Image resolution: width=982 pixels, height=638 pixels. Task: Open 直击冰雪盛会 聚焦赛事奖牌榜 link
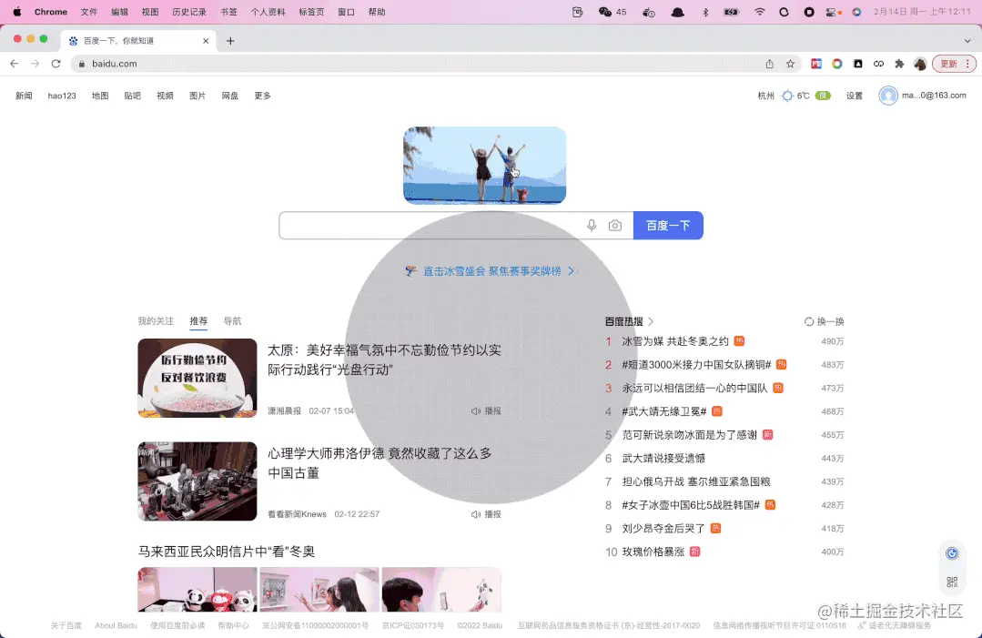coord(492,271)
